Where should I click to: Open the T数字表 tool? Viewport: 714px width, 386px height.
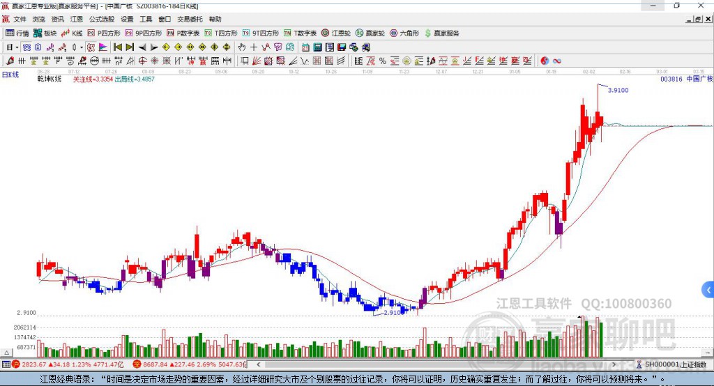coord(300,33)
